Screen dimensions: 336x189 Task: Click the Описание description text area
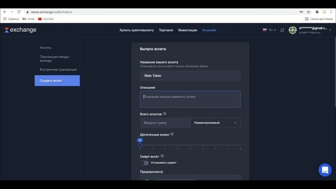click(190, 99)
